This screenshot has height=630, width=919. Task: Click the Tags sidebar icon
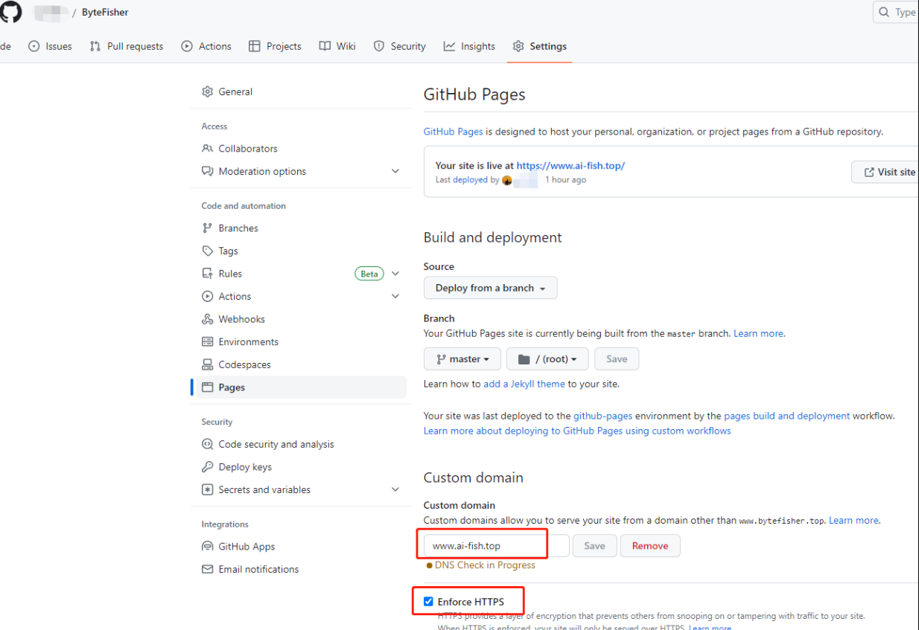point(208,251)
